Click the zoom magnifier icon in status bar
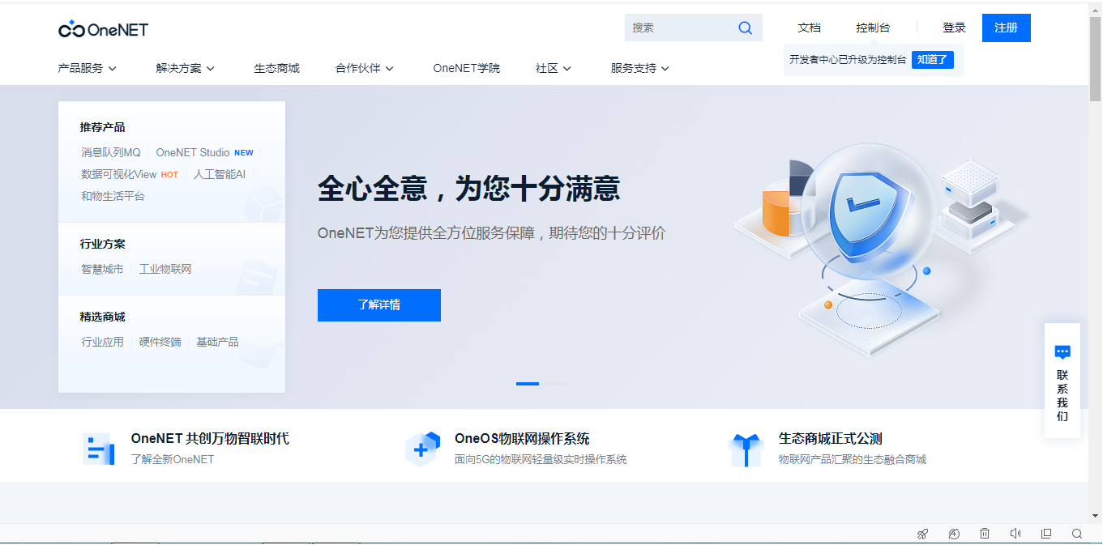 pyautogui.click(x=1077, y=534)
